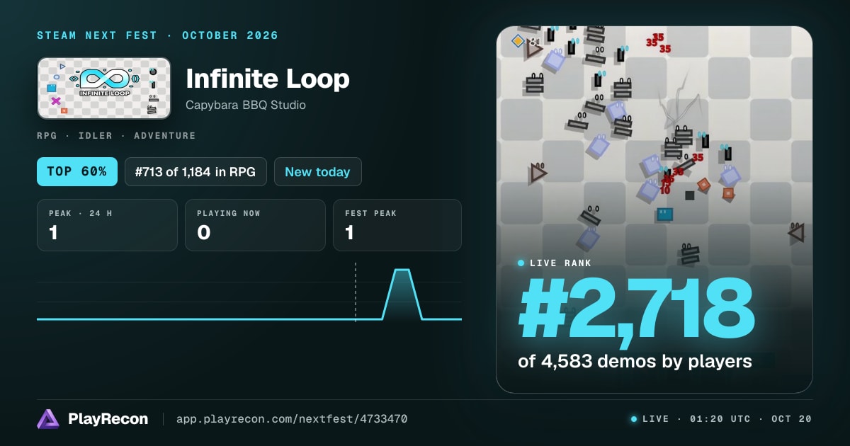This screenshot has height=446, width=850.
Task: Click the #2,718 live rank number
Action: (635, 309)
